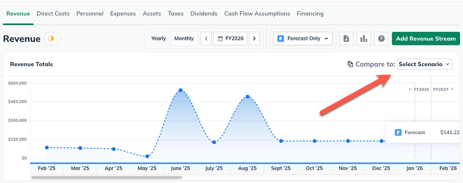The width and height of the screenshot is (463, 183).
Task: Click the 'Mar '25' axis label
Action: click(80, 169)
